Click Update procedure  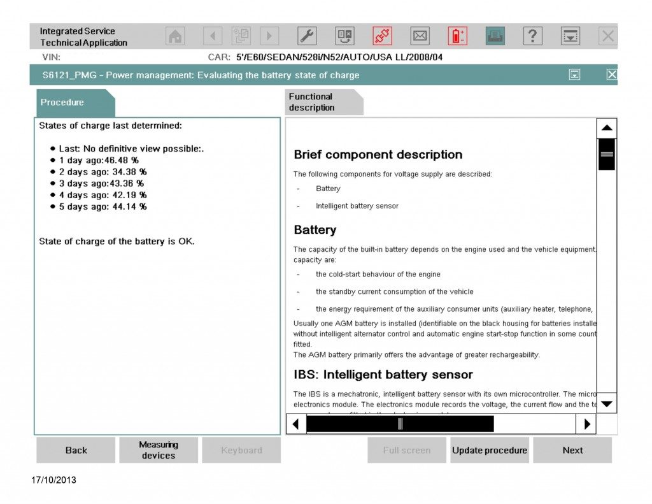[x=490, y=450]
